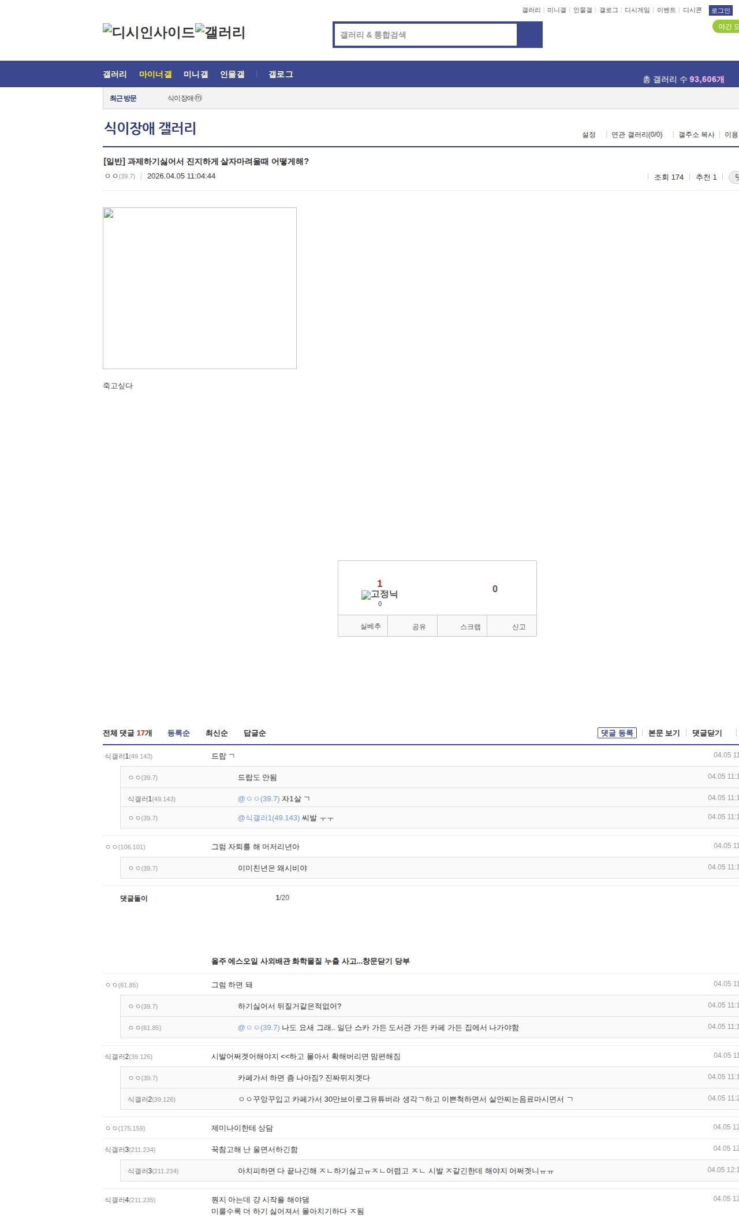The image size is (739, 1219).
Task: Click the 1/20 page indicator
Action: pos(282,898)
